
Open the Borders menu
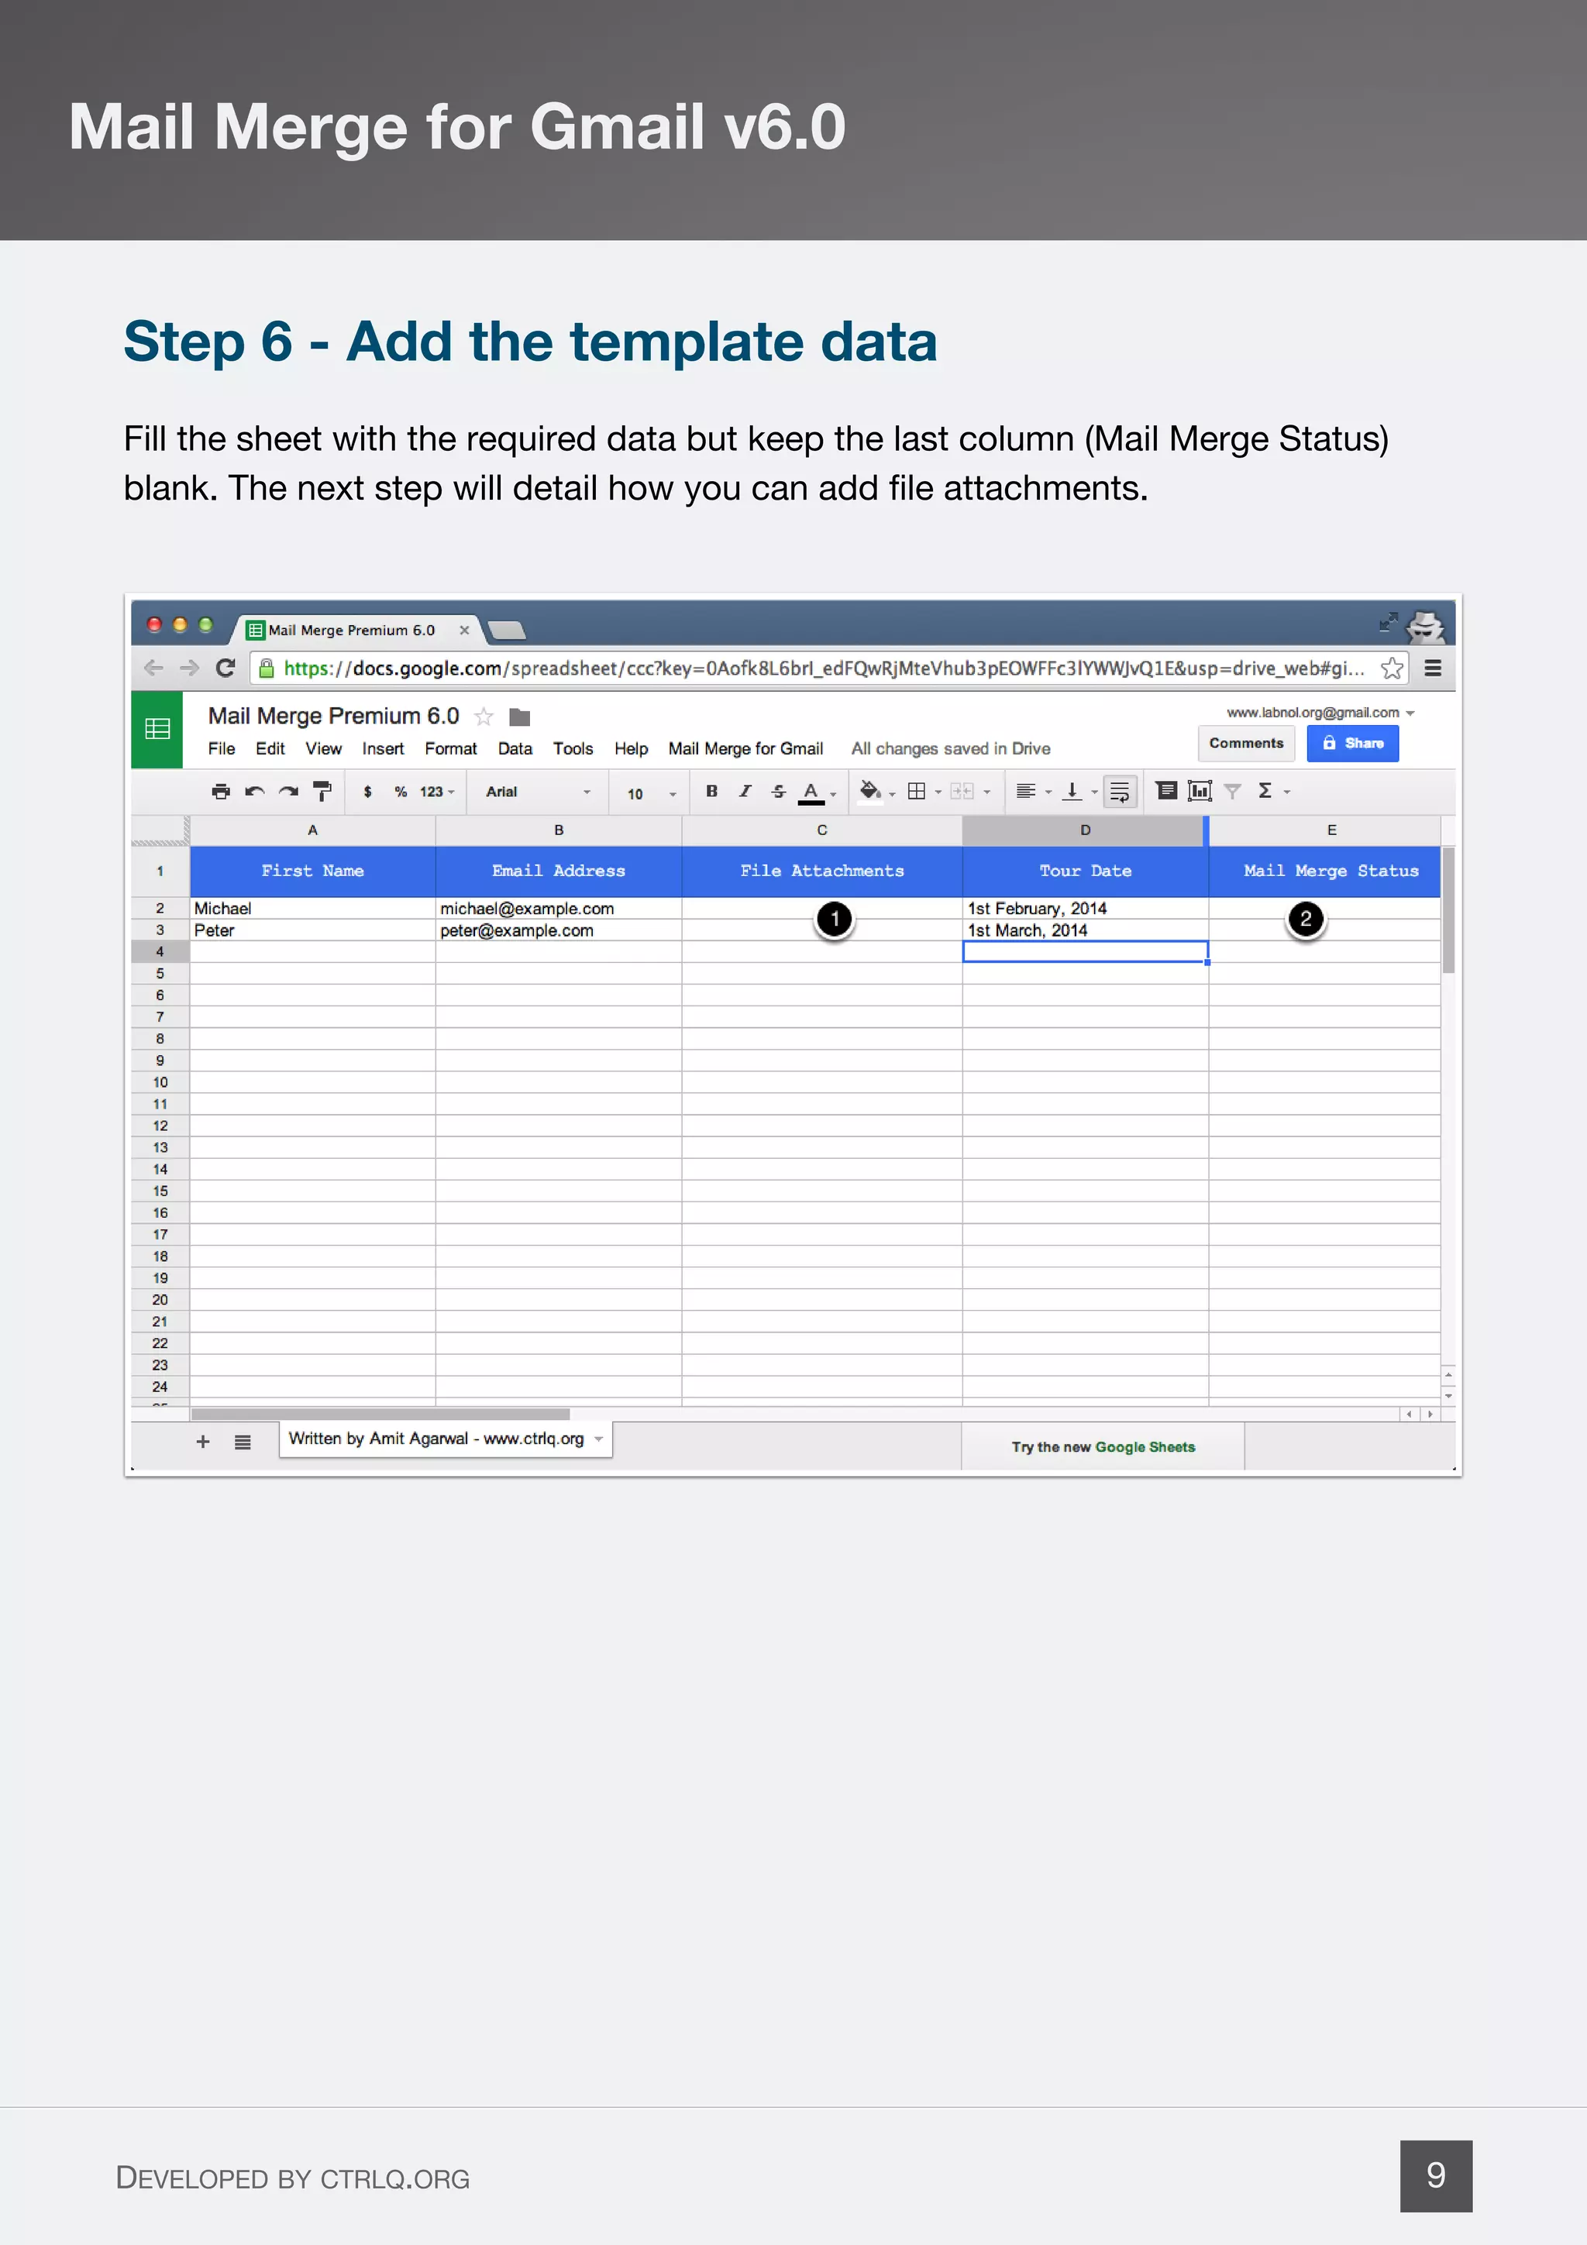pos(923,791)
